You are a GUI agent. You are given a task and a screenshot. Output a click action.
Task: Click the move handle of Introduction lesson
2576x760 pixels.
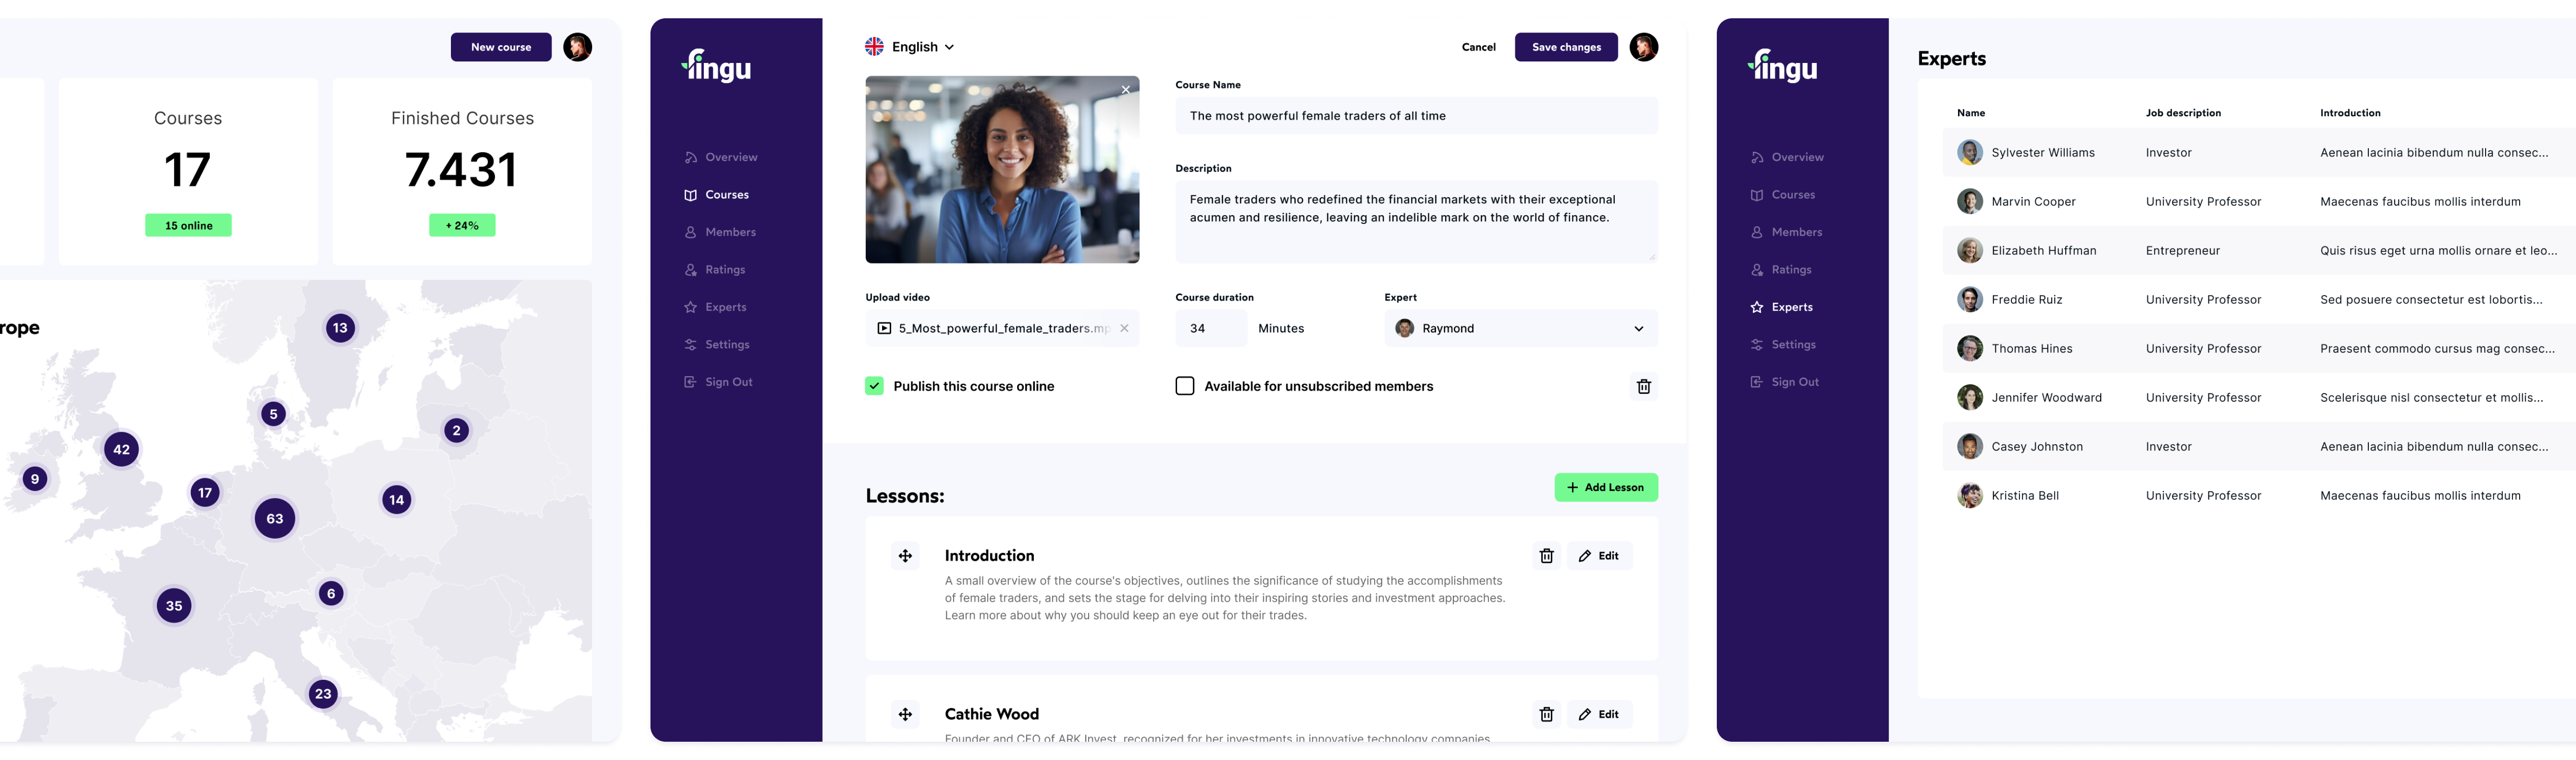[x=905, y=556]
